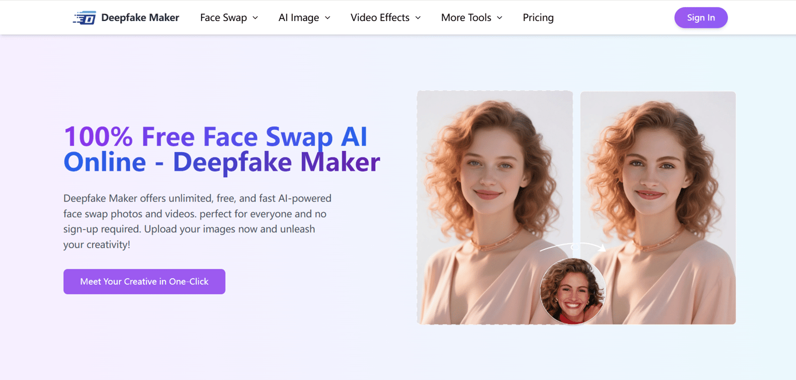The height and width of the screenshot is (380, 796).
Task: Open the Video Effects menu
Action: (380, 17)
